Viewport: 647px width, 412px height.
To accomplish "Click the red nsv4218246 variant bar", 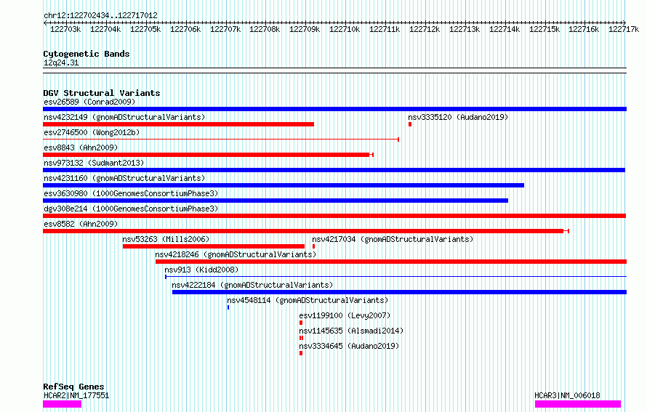I will pyautogui.click(x=391, y=262).
